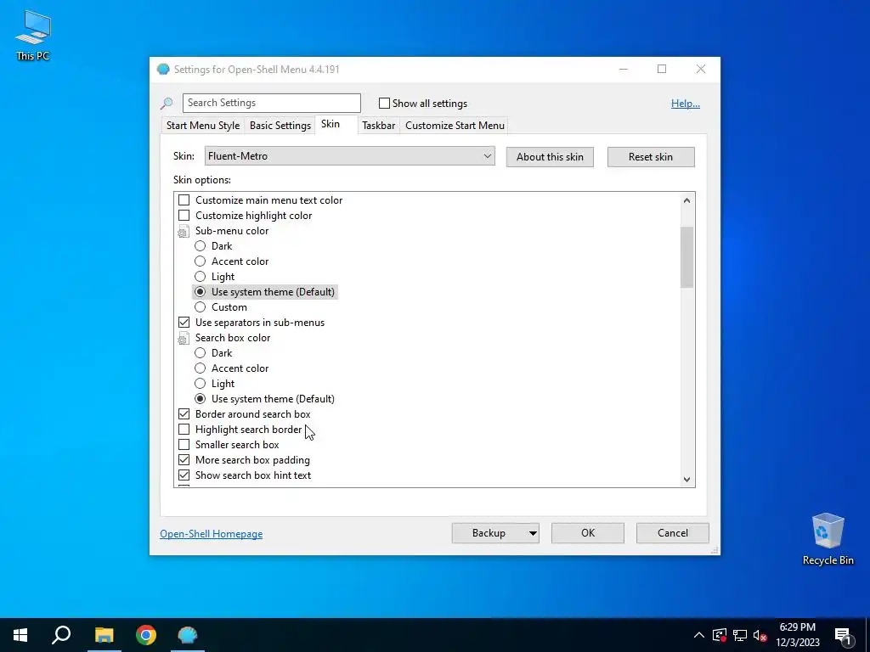This screenshot has width=870, height=652.
Task: Uncheck Use separators in sub-menus
Action: (x=184, y=322)
